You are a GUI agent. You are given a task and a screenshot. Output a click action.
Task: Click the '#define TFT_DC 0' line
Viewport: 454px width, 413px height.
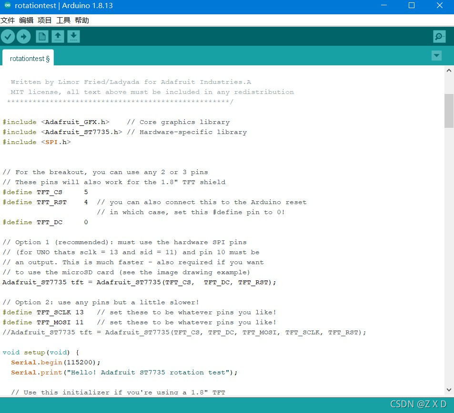[x=45, y=222]
